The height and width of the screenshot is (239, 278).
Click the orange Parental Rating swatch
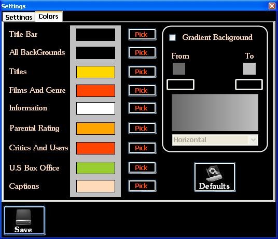point(95,129)
